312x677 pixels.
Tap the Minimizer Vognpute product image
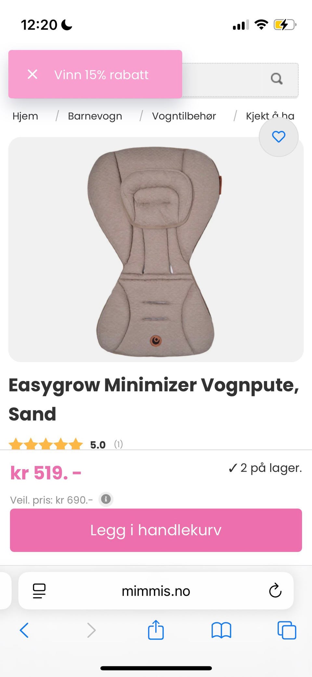[x=156, y=249]
